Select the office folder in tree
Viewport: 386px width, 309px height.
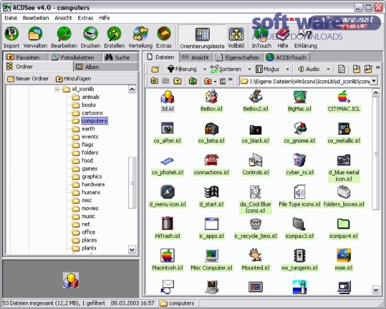pyautogui.click(x=88, y=232)
